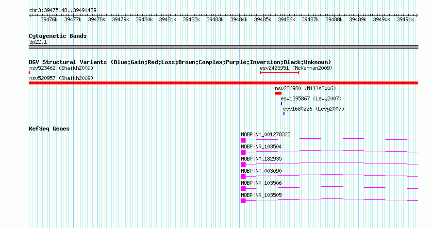Click the magenta exon box of MOBP|NM_182935
The width and height of the screenshot is (432, 228).
(243, 164)
